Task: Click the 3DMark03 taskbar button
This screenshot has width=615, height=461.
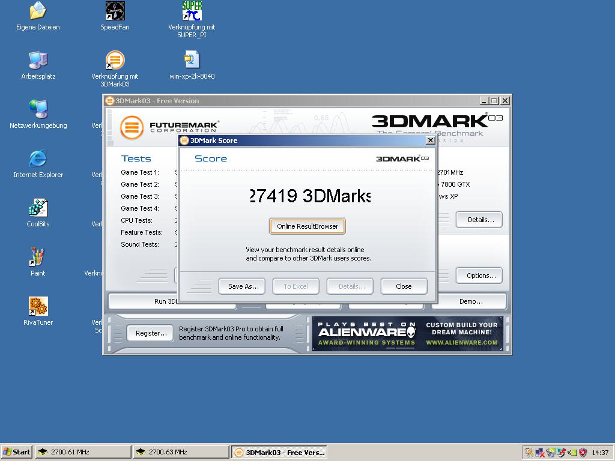Action: coord(279,452)
